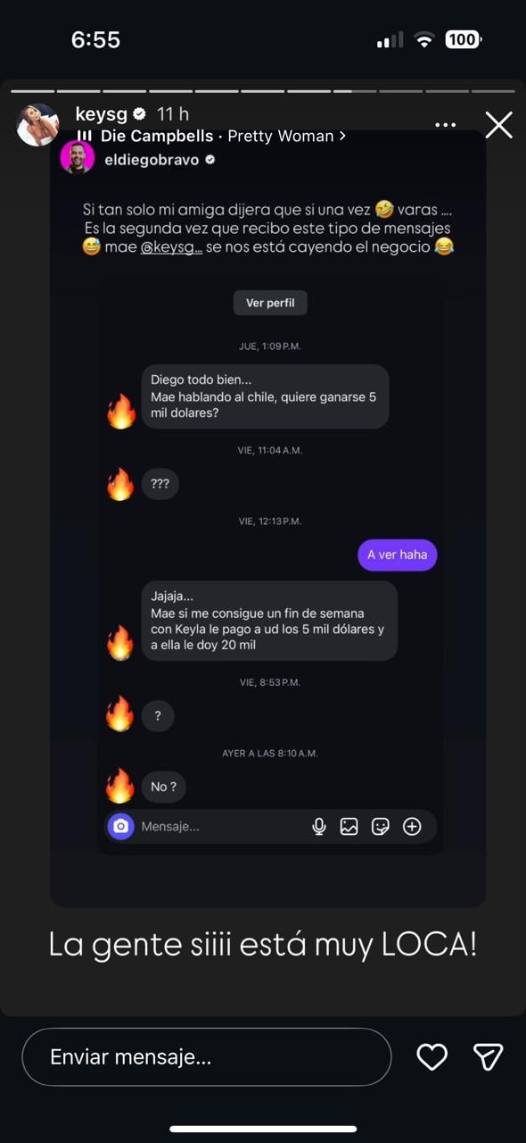
Task: Open Die Campbells Pretty Woman music chevron
Action: [342, 137]
